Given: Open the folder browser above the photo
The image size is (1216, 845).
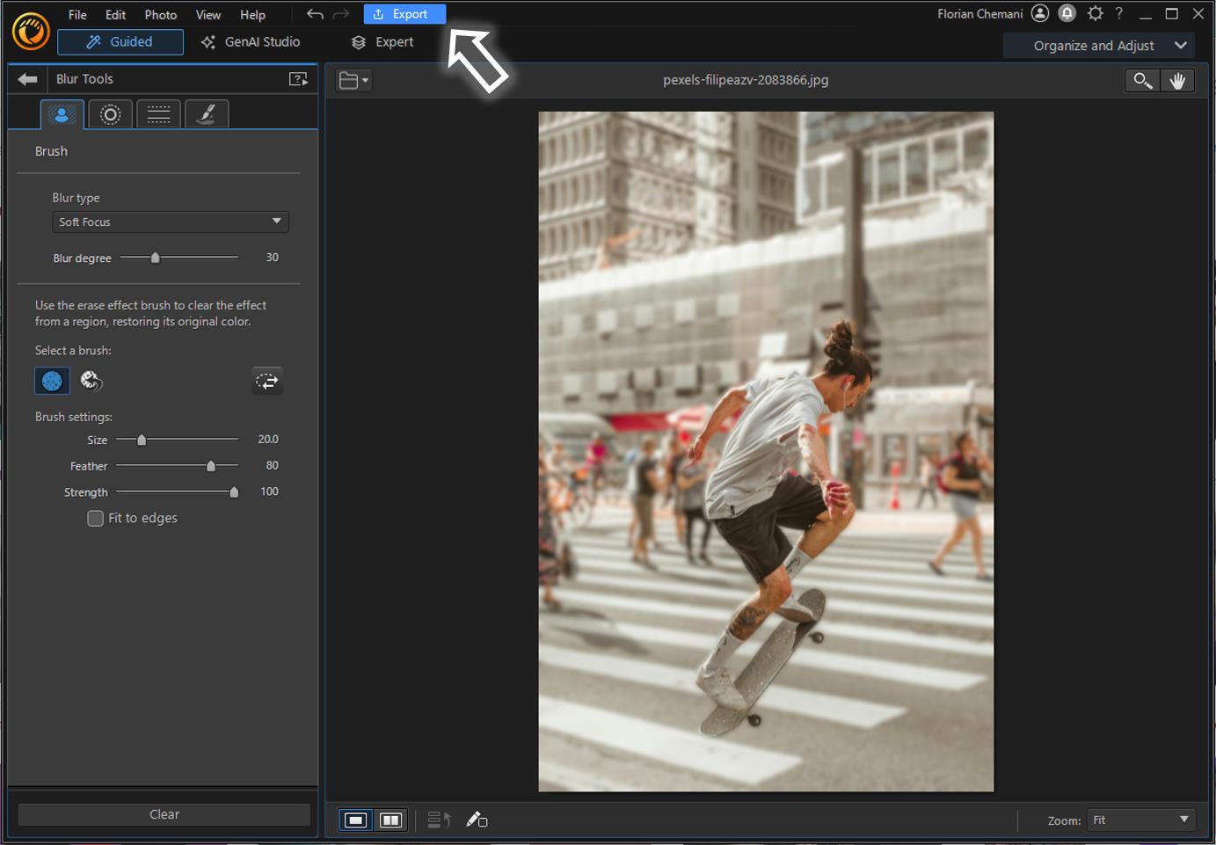Looking at the screenshot, I should 352,79.
